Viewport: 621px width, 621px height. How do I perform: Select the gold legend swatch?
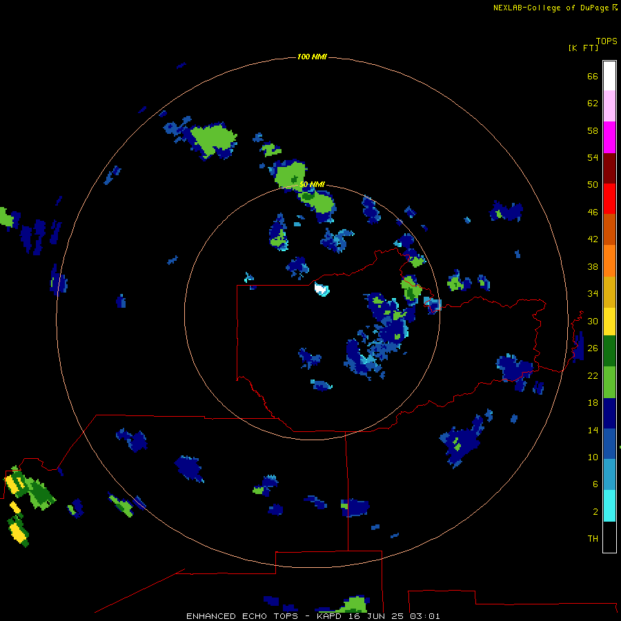pos(609,292)
